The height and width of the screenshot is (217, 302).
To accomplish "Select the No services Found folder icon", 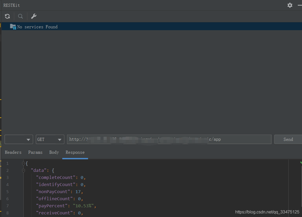I will (x=13, y=27).
